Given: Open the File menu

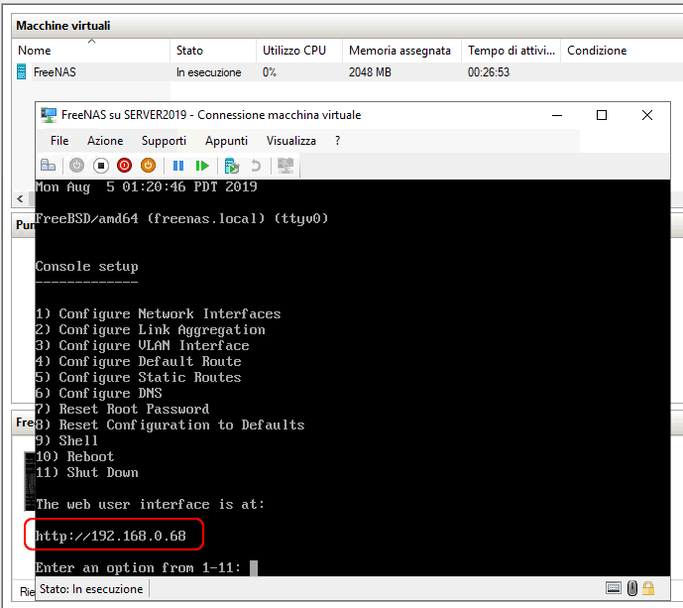Looking at the screenshot, I should 59,141.
